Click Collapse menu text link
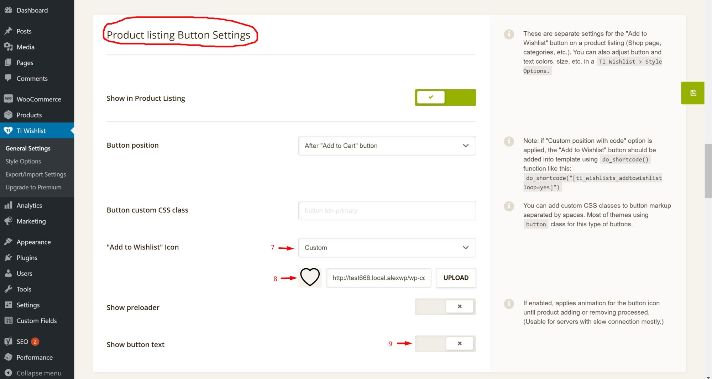The height and width of the screenshot is (379, 712). click(39, 373)
